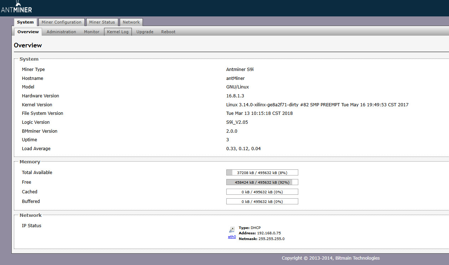Select the kernel version string
Image resolution: width=449 pixels, height=265 pixels.
[317, 105]
